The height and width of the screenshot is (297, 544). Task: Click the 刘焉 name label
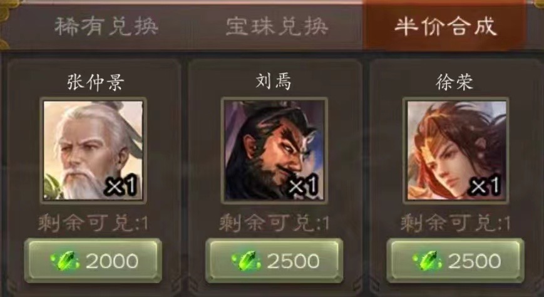click(274, 81)
